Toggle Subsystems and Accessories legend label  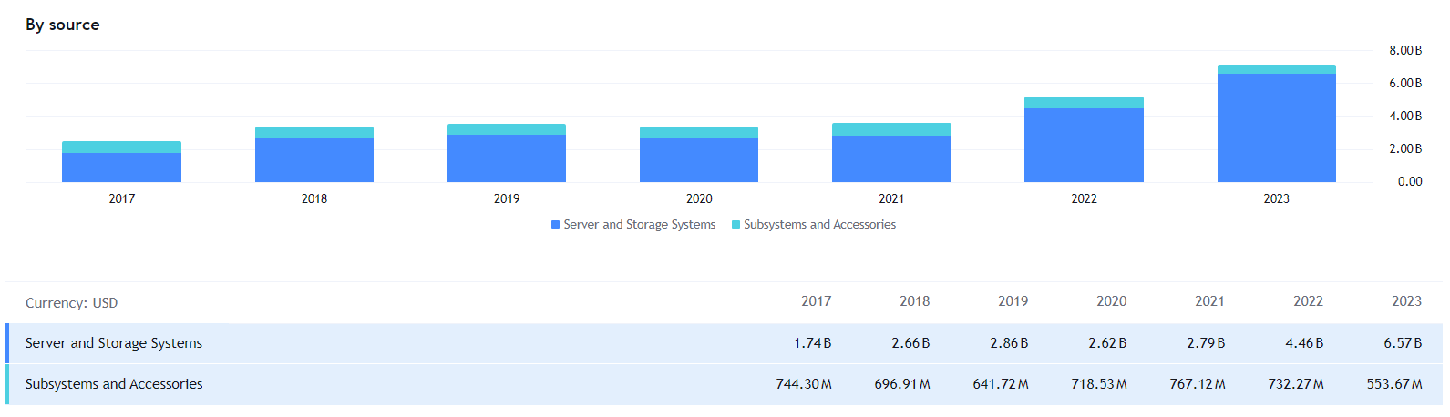(819, 225)
